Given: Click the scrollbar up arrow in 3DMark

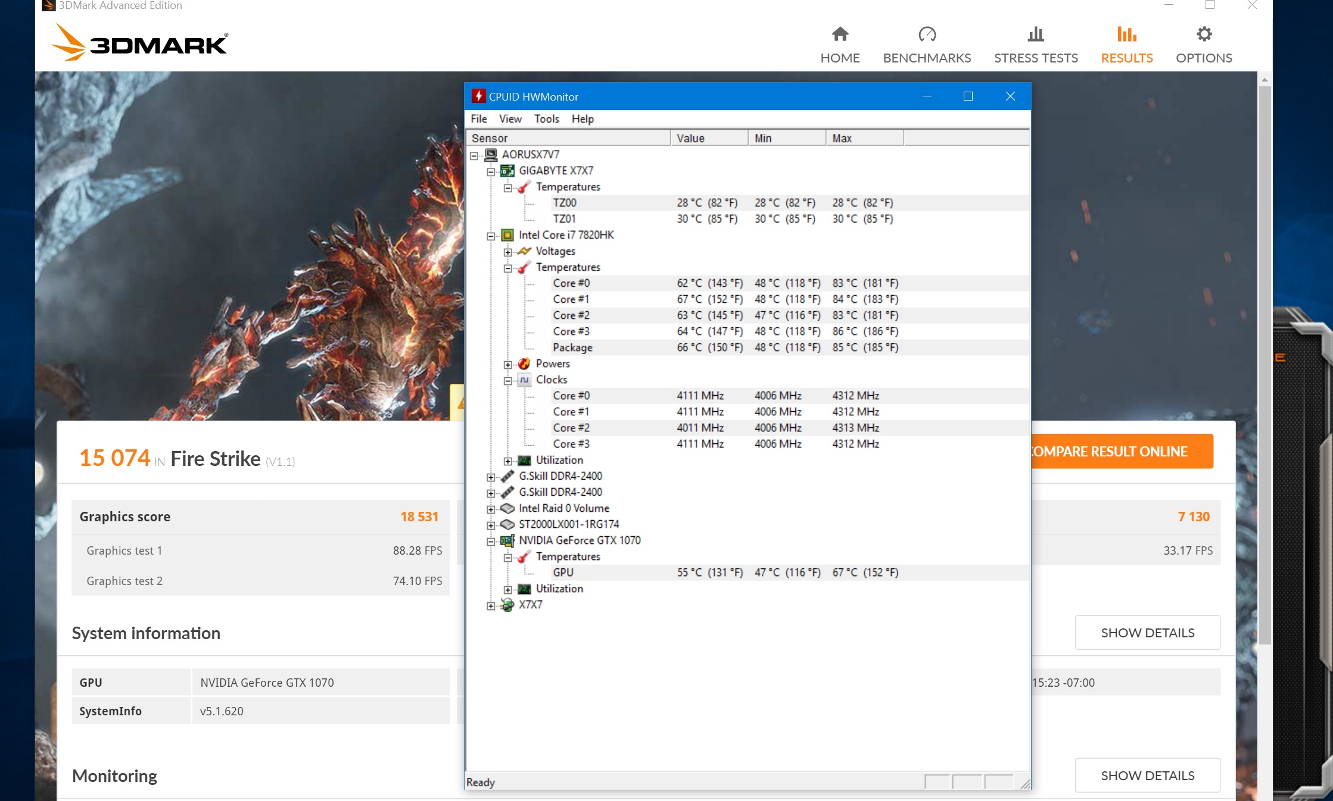Looking at the screenshot, I should tap(1265, 79).
